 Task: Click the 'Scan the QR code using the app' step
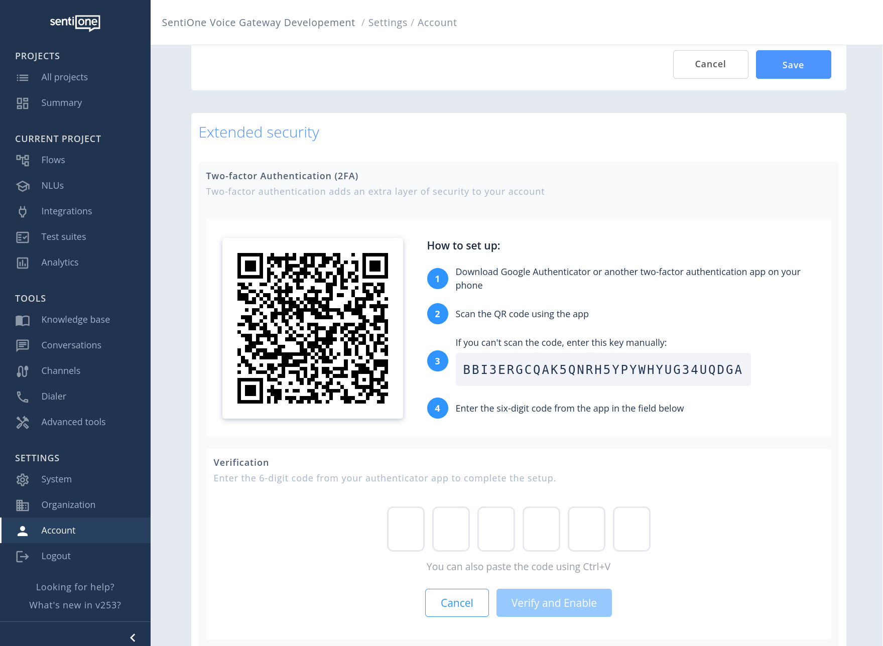click(x=522, y=314)
